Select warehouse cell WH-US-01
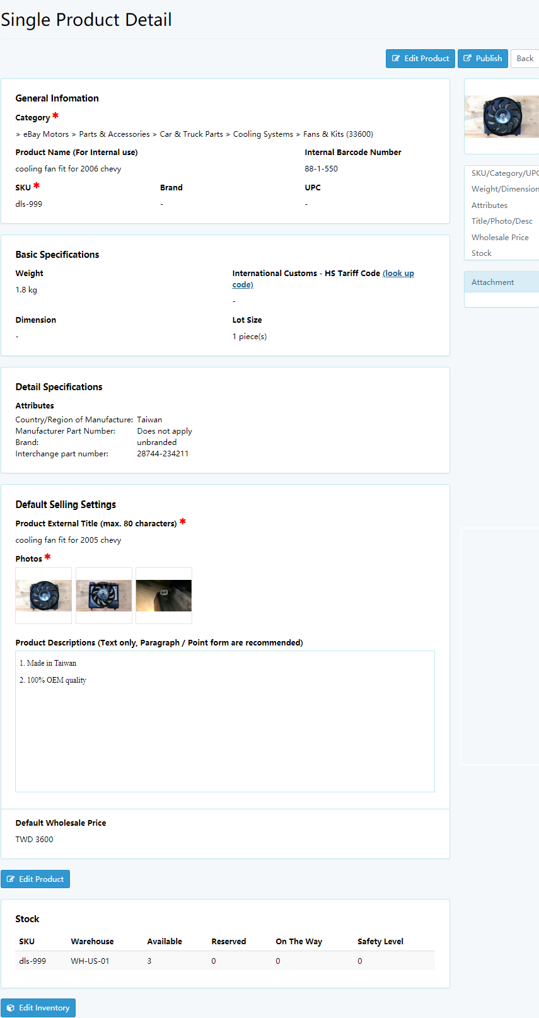Screen dimensions: 539x1018 click(90, 961)
